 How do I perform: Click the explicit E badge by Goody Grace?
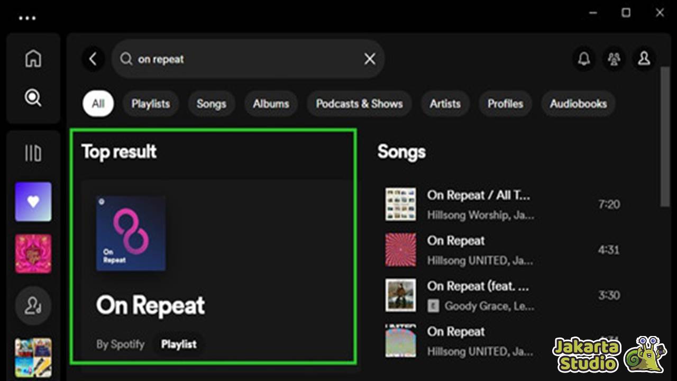(x=434, y=306)
